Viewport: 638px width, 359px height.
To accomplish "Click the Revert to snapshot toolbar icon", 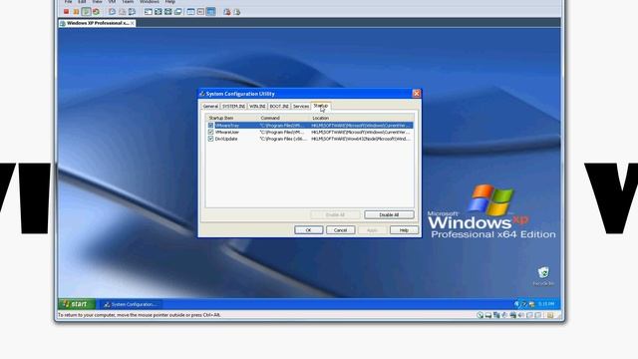I will pos(122,12).
